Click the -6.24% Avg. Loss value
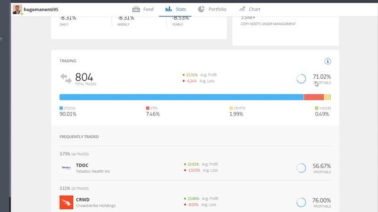The height and width of the screenshot is (212, 378). coord(191,81)
